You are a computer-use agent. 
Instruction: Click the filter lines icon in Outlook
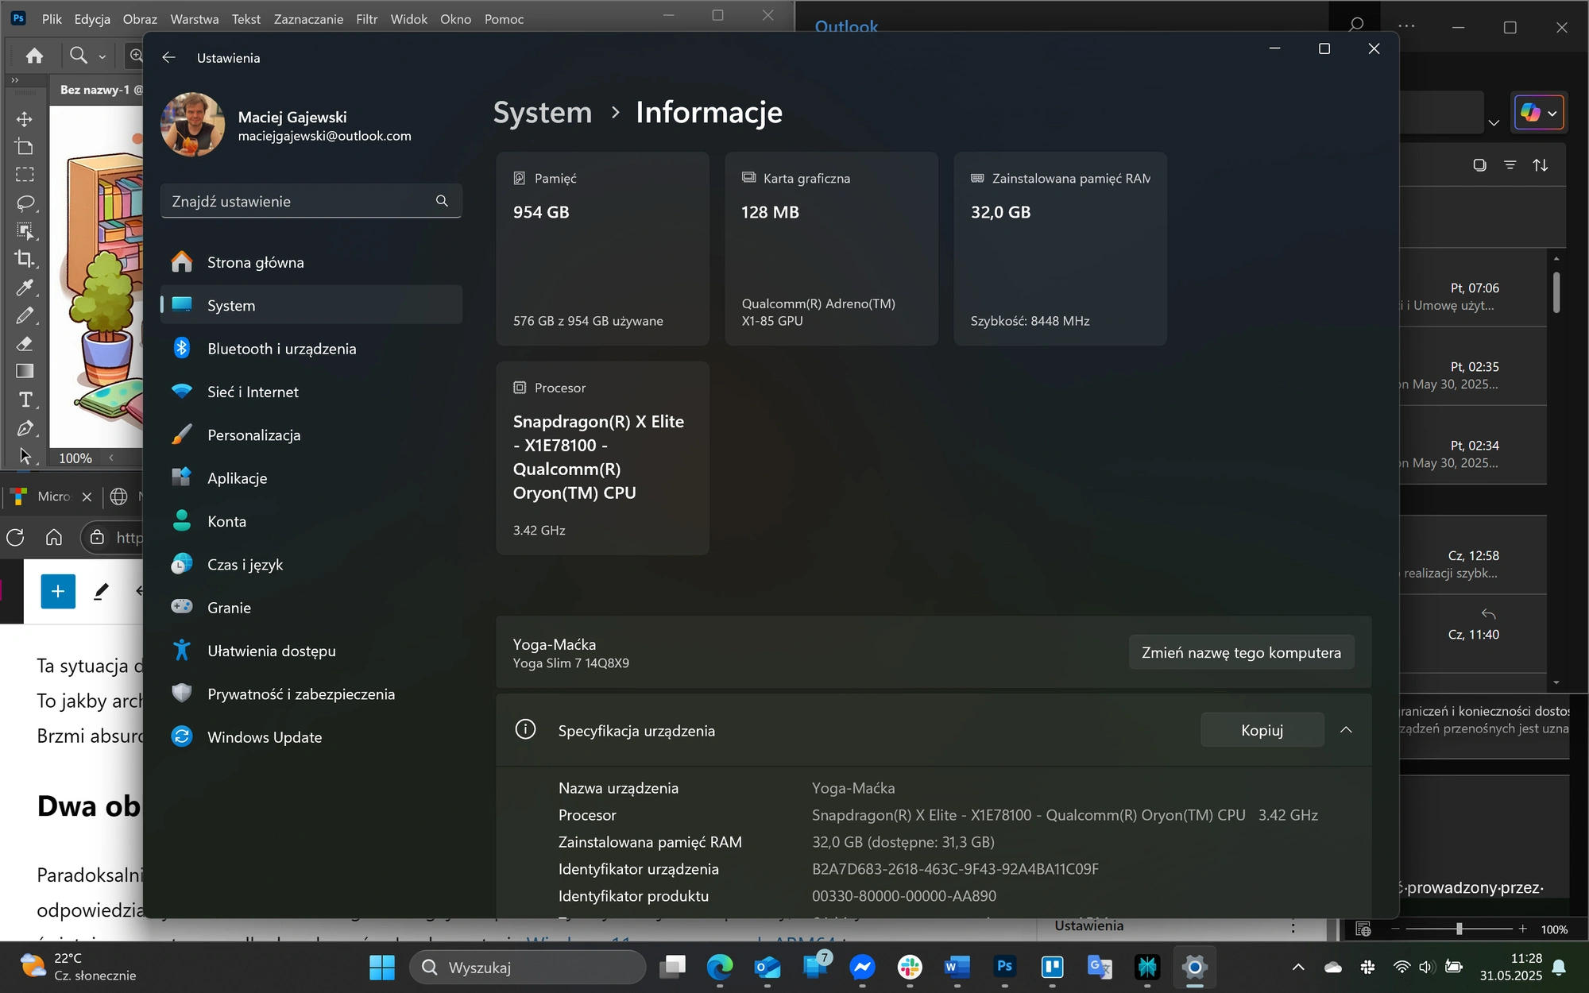pyautogui.click(x=1510, y=165)
